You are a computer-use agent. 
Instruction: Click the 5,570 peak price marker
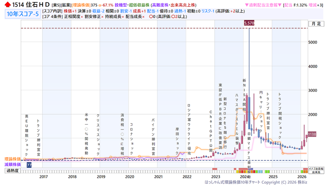coord(249,24)
